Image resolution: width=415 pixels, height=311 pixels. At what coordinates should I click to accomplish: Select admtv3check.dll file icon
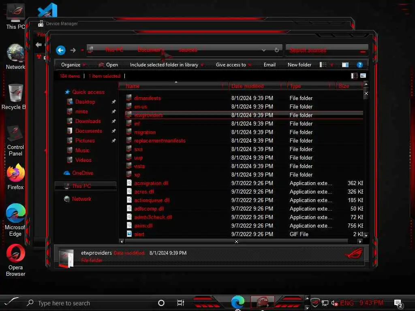pos(129,217)
